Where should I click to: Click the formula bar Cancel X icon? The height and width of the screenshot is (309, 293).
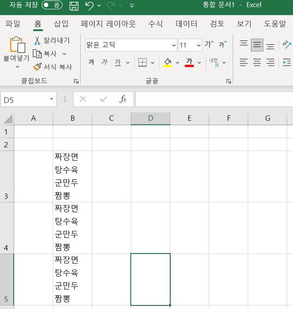[83, 99]
